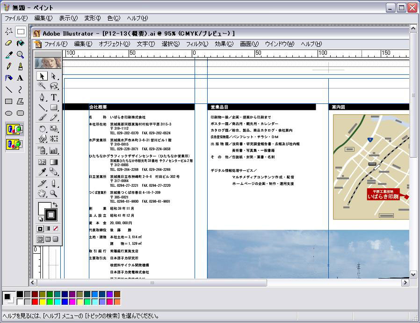Open Illustrator's 選択(S) menu

171,44
